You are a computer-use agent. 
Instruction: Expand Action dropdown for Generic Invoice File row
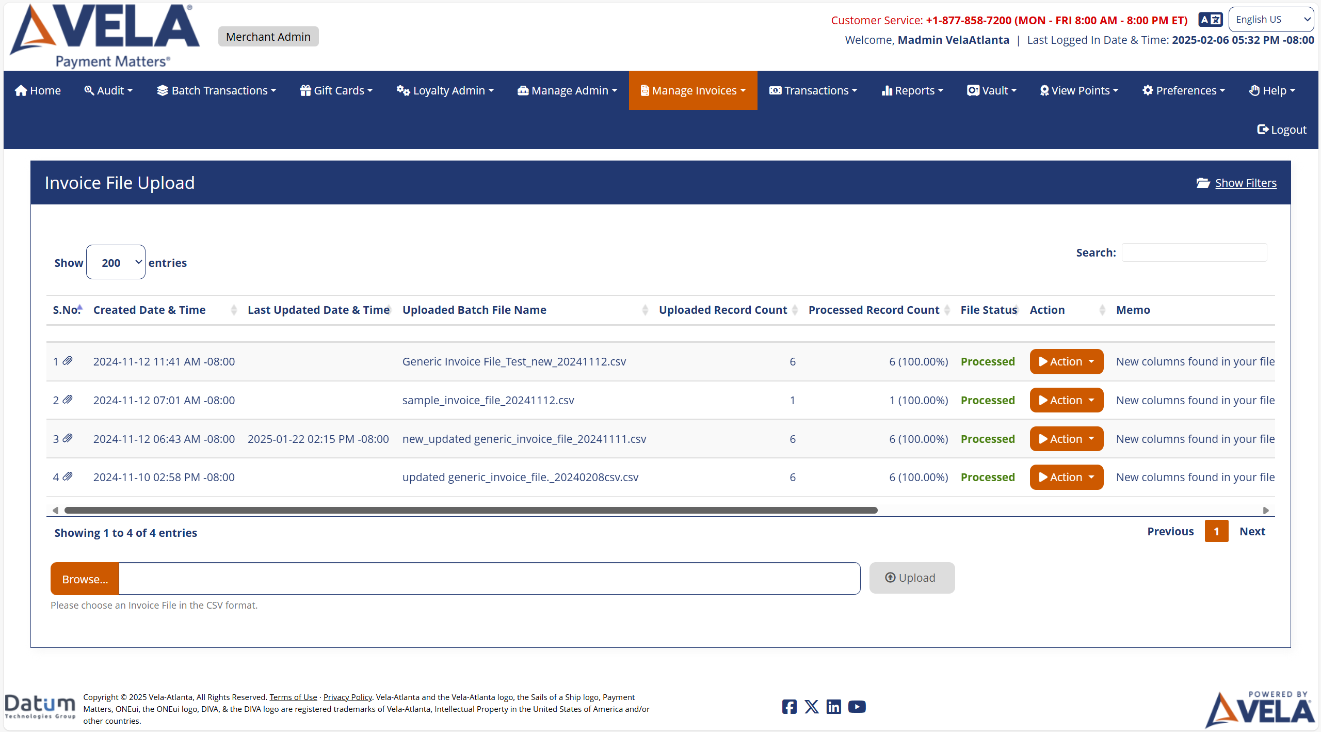tap(1066, 361)
